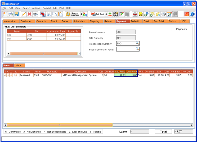Expand Search Inventory dropdown arrow
197x143 pixels.
click(x=81, y=14)
